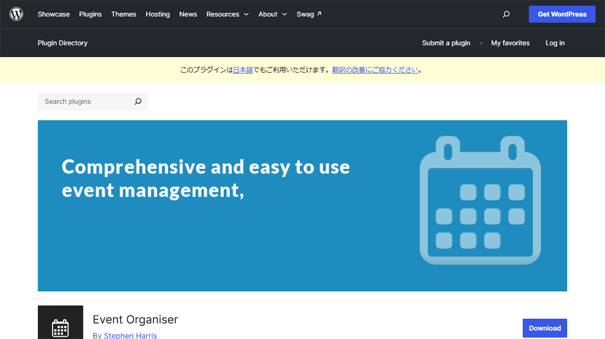Click the WordPress logo icon
The width and height of the screenshot is (605, 339).
click(x=17, y=14)
